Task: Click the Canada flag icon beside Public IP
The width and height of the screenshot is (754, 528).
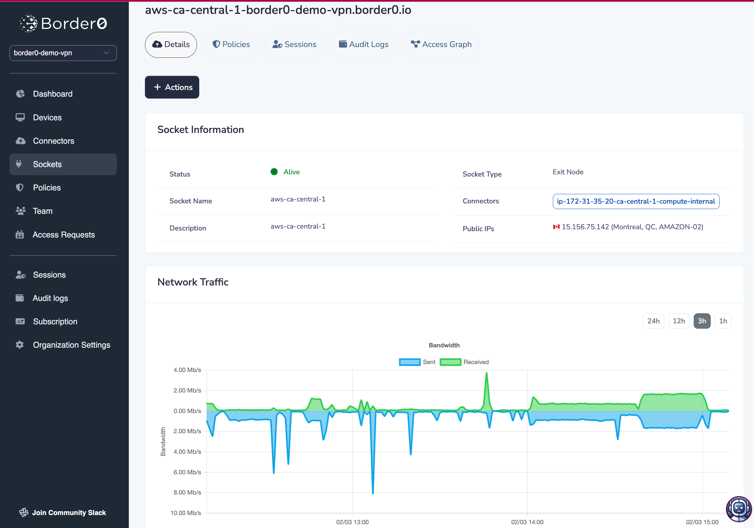Action: pos(556,227)
